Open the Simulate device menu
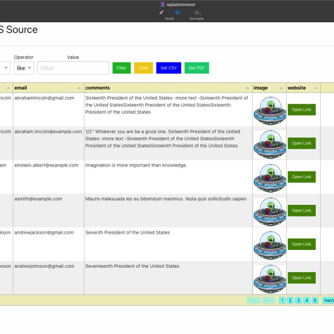The image size is (334, 334). click(198, 13)
